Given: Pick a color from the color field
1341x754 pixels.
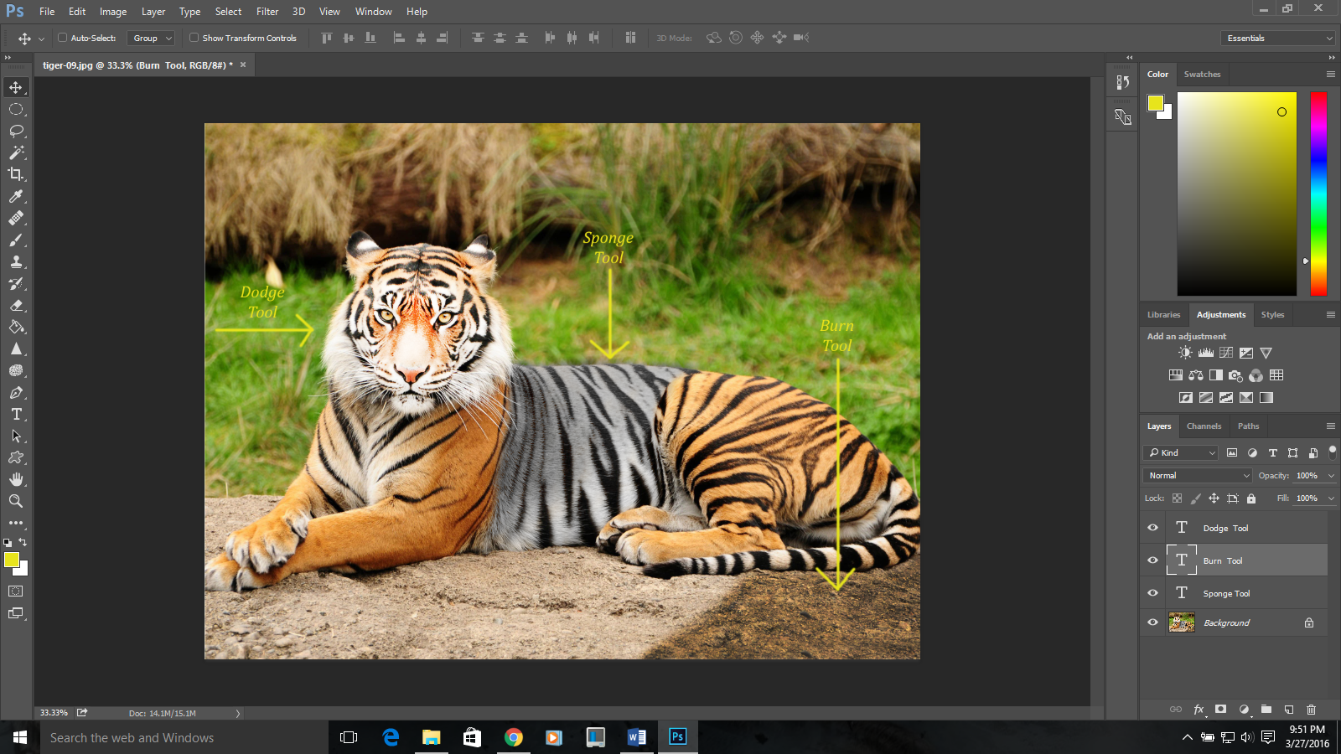Looking at the screenshot, I should (x=1236, y=193).
